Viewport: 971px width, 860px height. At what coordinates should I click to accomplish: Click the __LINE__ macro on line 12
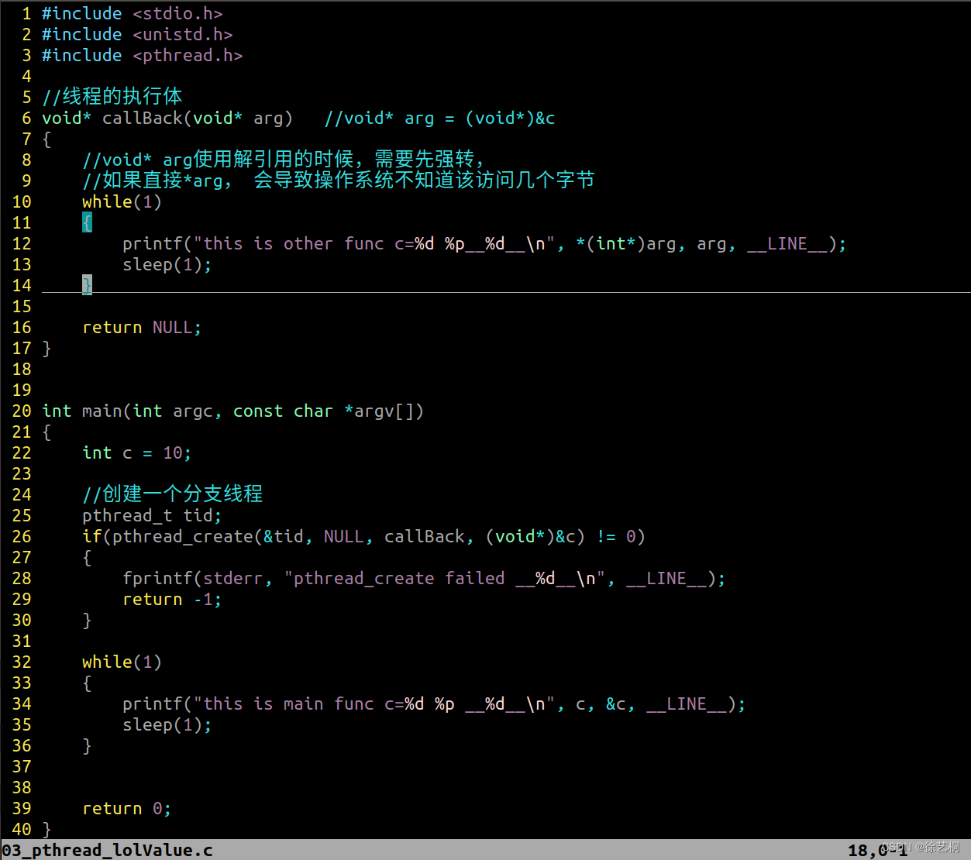(x=787, y=244)
